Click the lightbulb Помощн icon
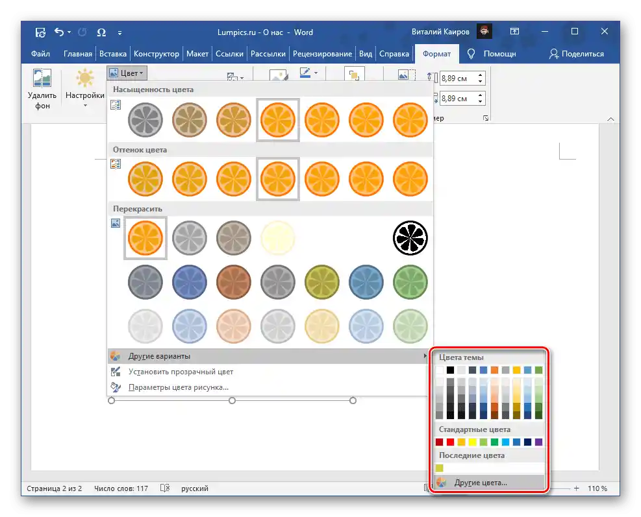 click(471, 54)
